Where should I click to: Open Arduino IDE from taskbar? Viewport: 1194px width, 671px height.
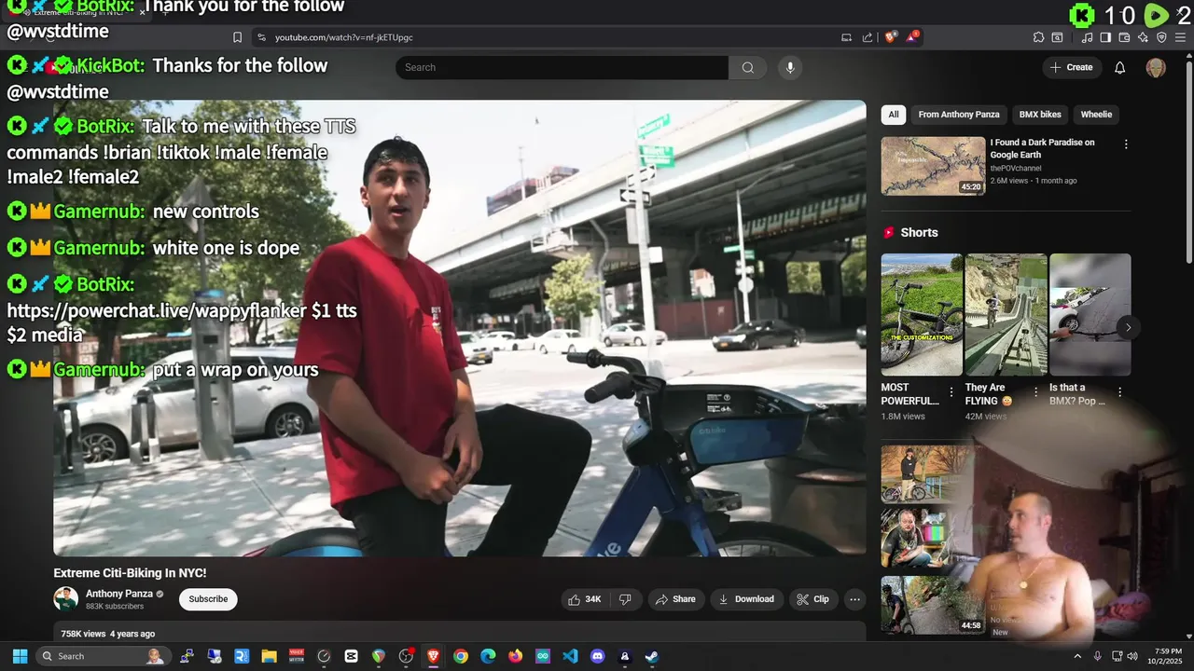click(543, 656)
